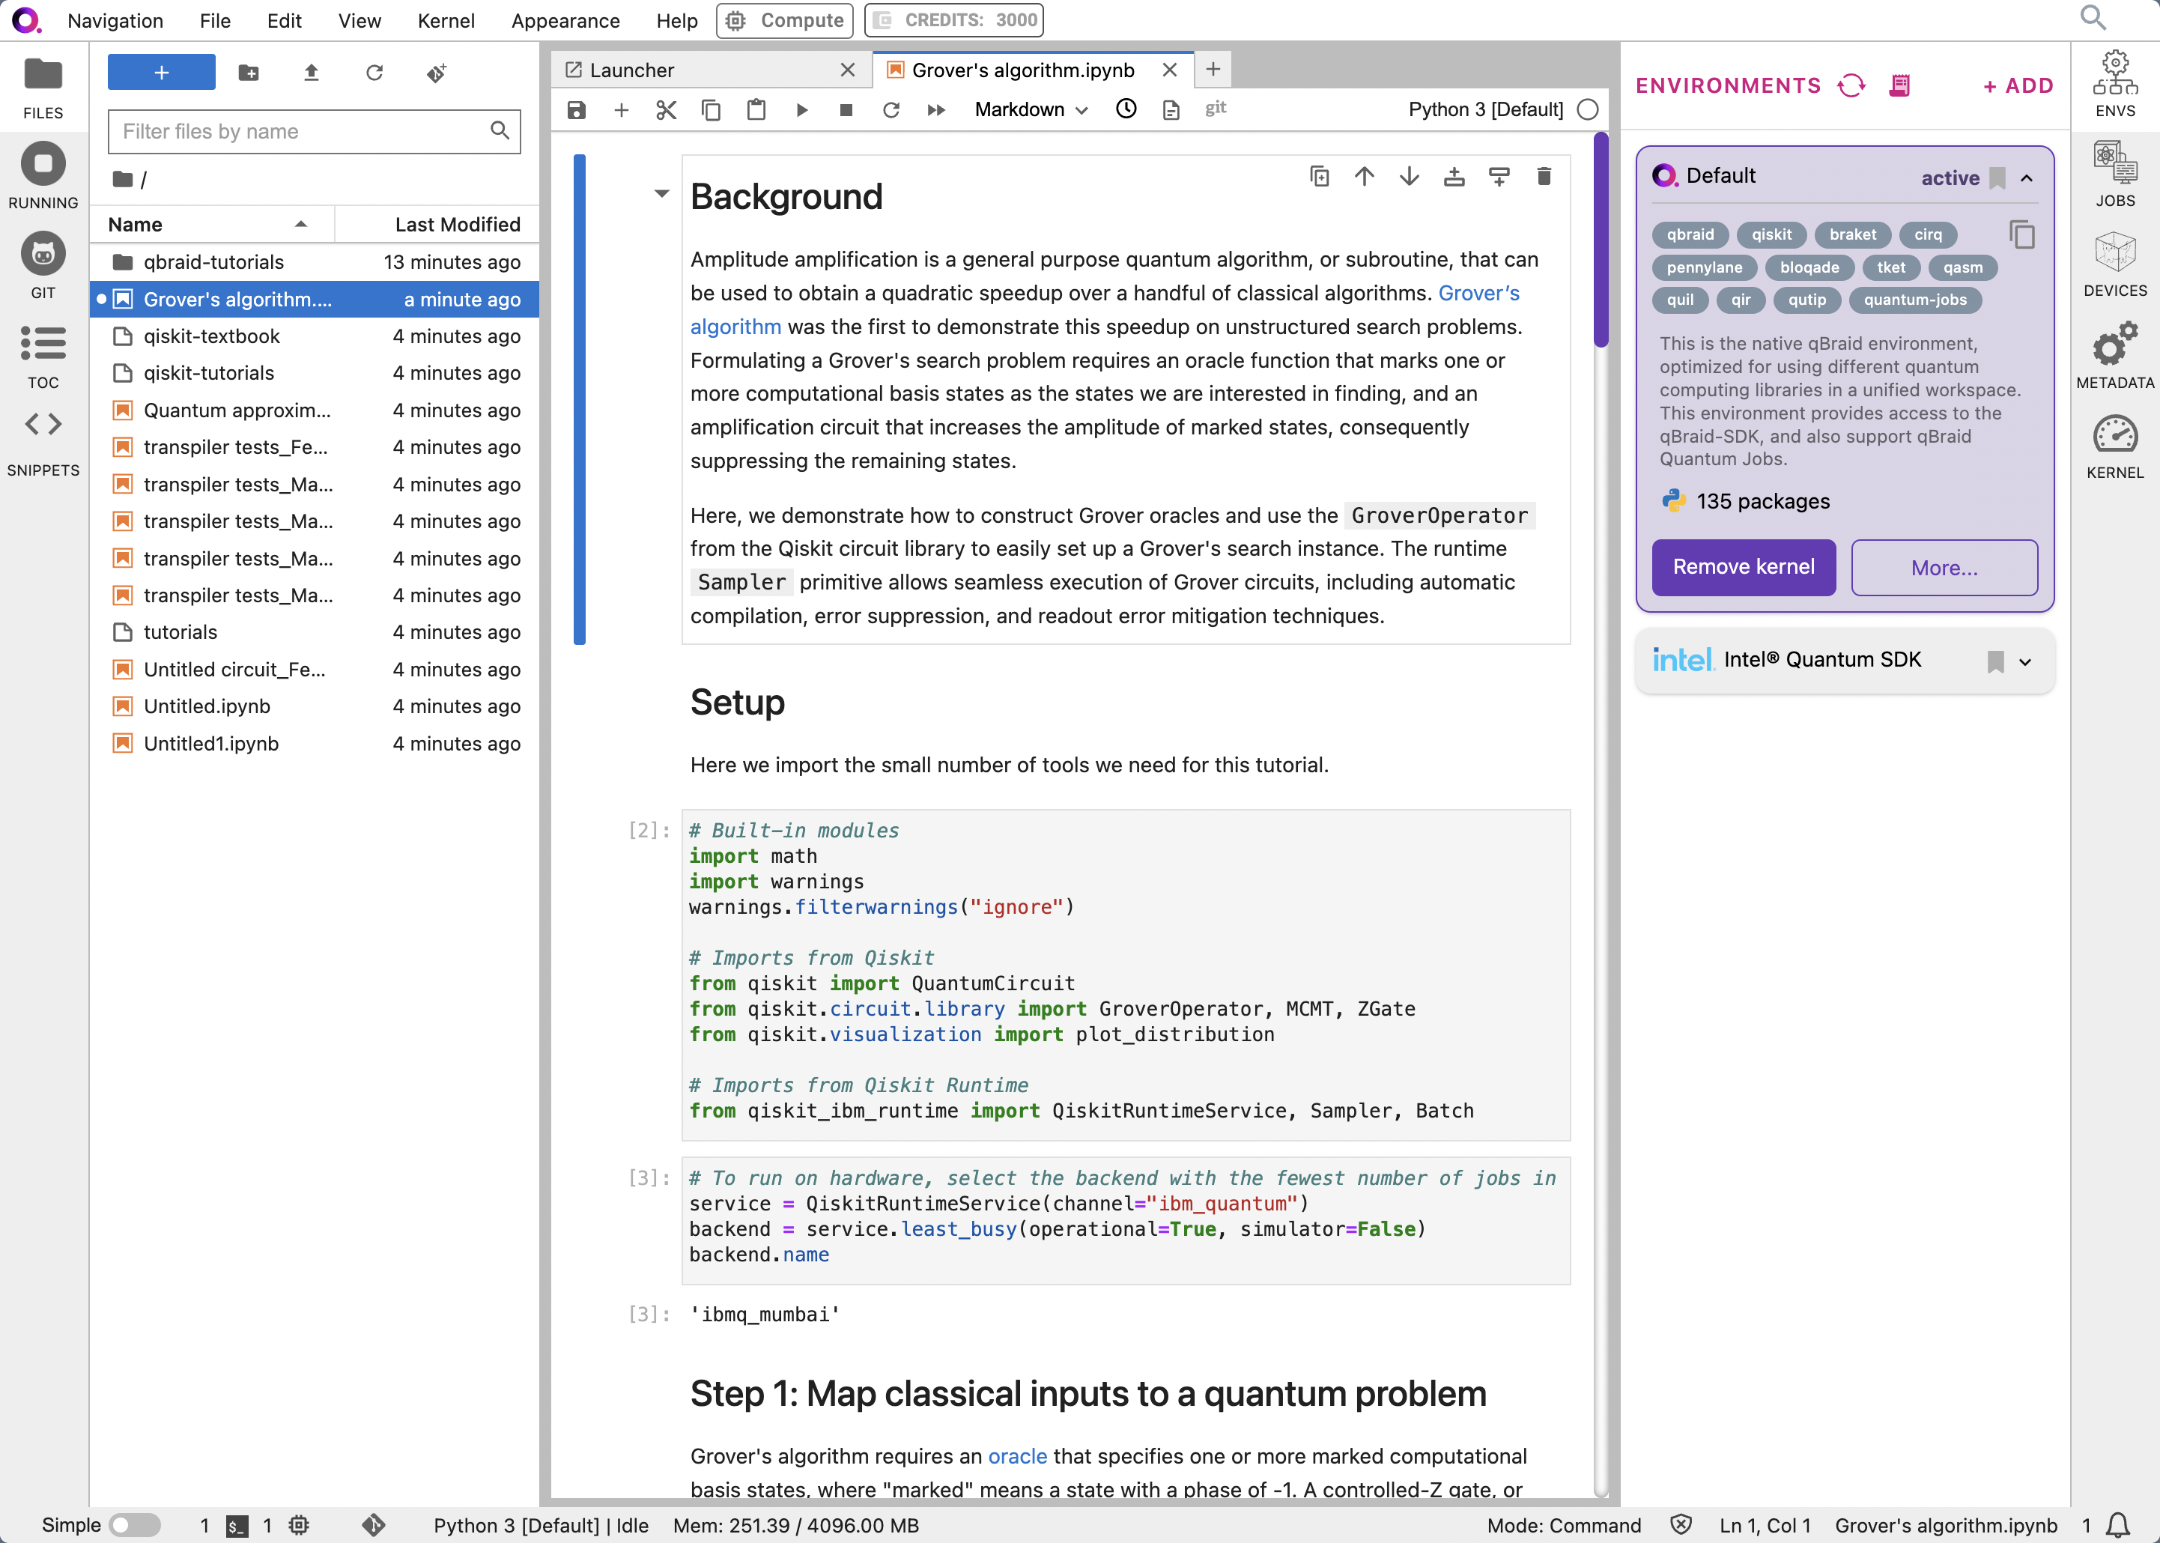Open the Navigation menu

coord(115,20)
